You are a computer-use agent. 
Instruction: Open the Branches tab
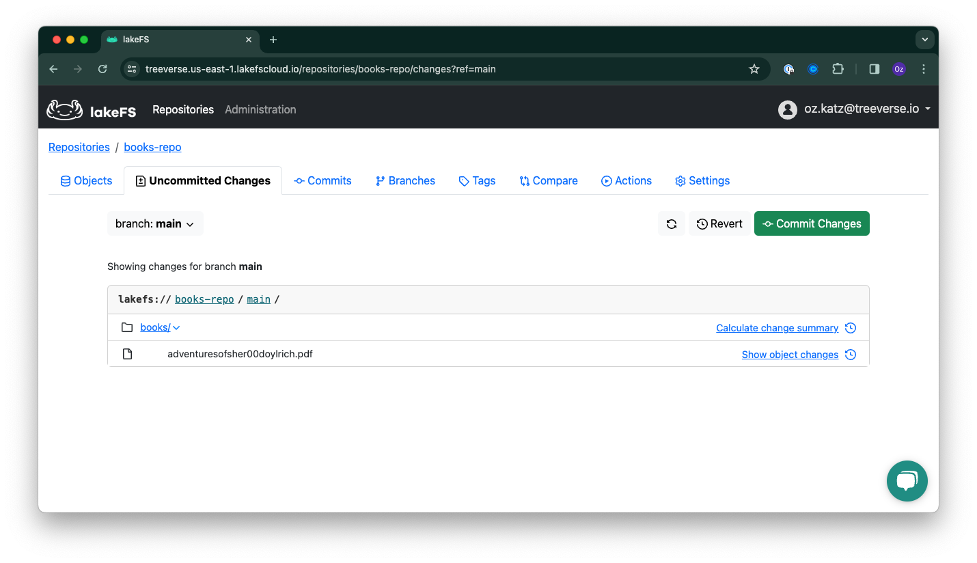405,180
